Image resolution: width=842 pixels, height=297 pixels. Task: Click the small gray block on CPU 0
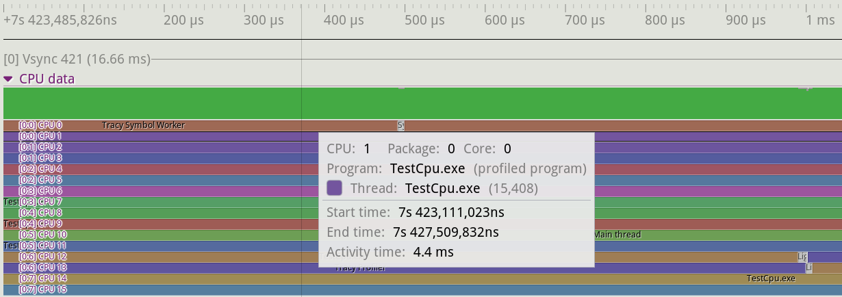tap(400, 125)
